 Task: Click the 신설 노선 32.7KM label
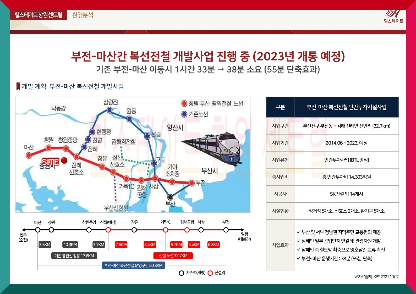point(173,256)
